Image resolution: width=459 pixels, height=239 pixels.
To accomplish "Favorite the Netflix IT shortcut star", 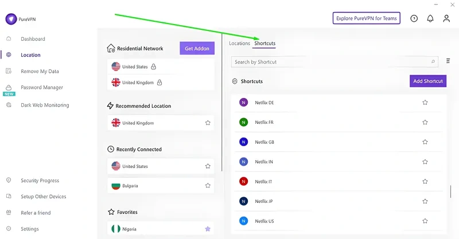I will (x=425, y=181).
